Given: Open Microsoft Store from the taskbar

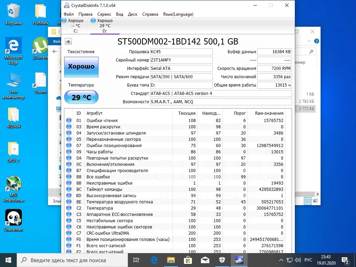Looking at the screenshot, I should [x=188, y=260].
